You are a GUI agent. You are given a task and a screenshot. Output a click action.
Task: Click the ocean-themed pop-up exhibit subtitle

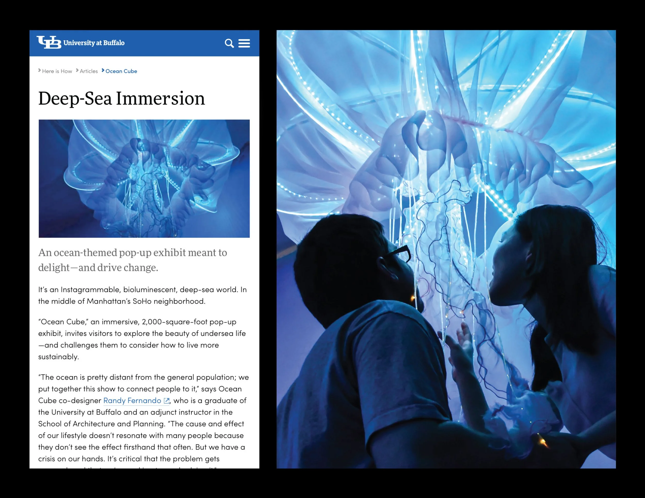click(x=133, y=260)
